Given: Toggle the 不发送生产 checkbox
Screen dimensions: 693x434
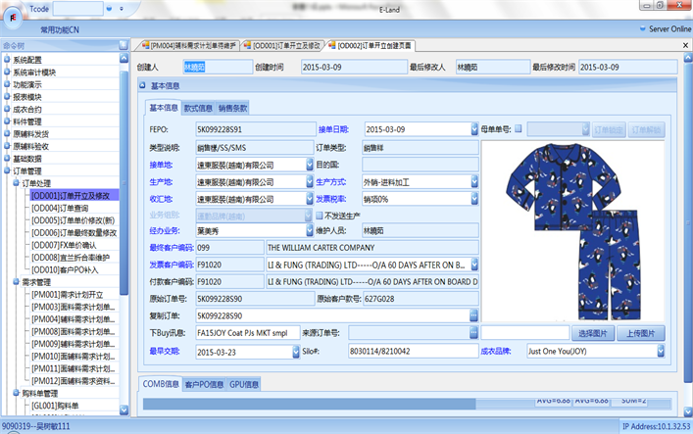Looking at the screenshot, I should [x=317, y=215].
